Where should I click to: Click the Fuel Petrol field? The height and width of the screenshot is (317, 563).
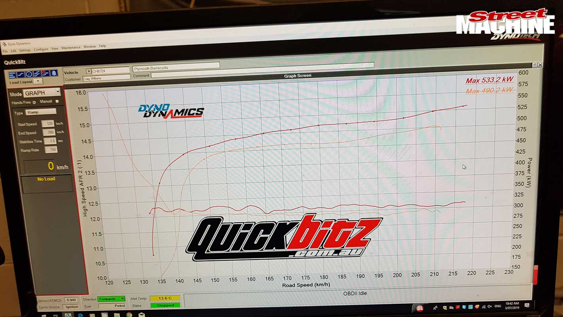(x=112, y=306)
